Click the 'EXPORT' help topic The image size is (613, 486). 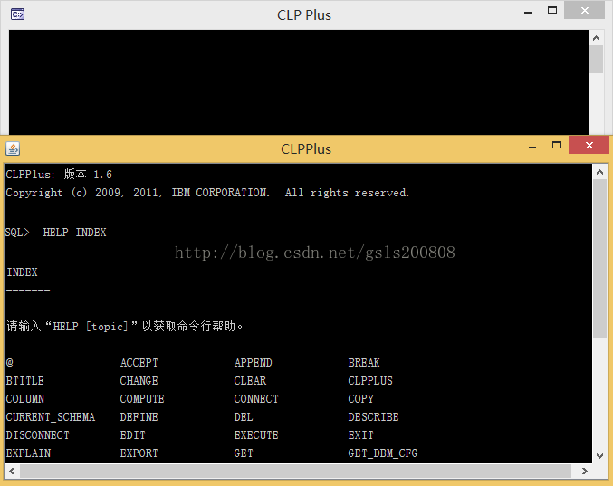coord(139,453)
